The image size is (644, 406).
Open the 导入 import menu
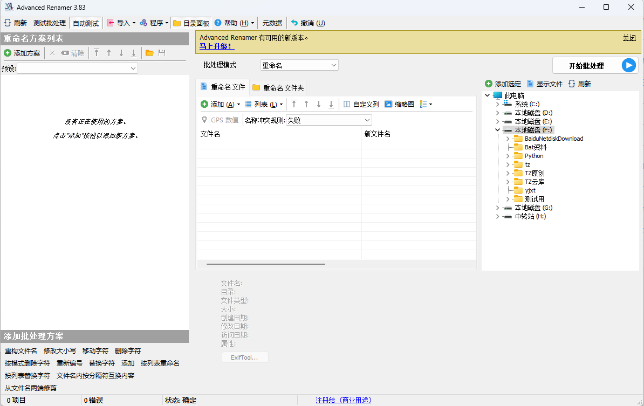(x=121, y=23)
